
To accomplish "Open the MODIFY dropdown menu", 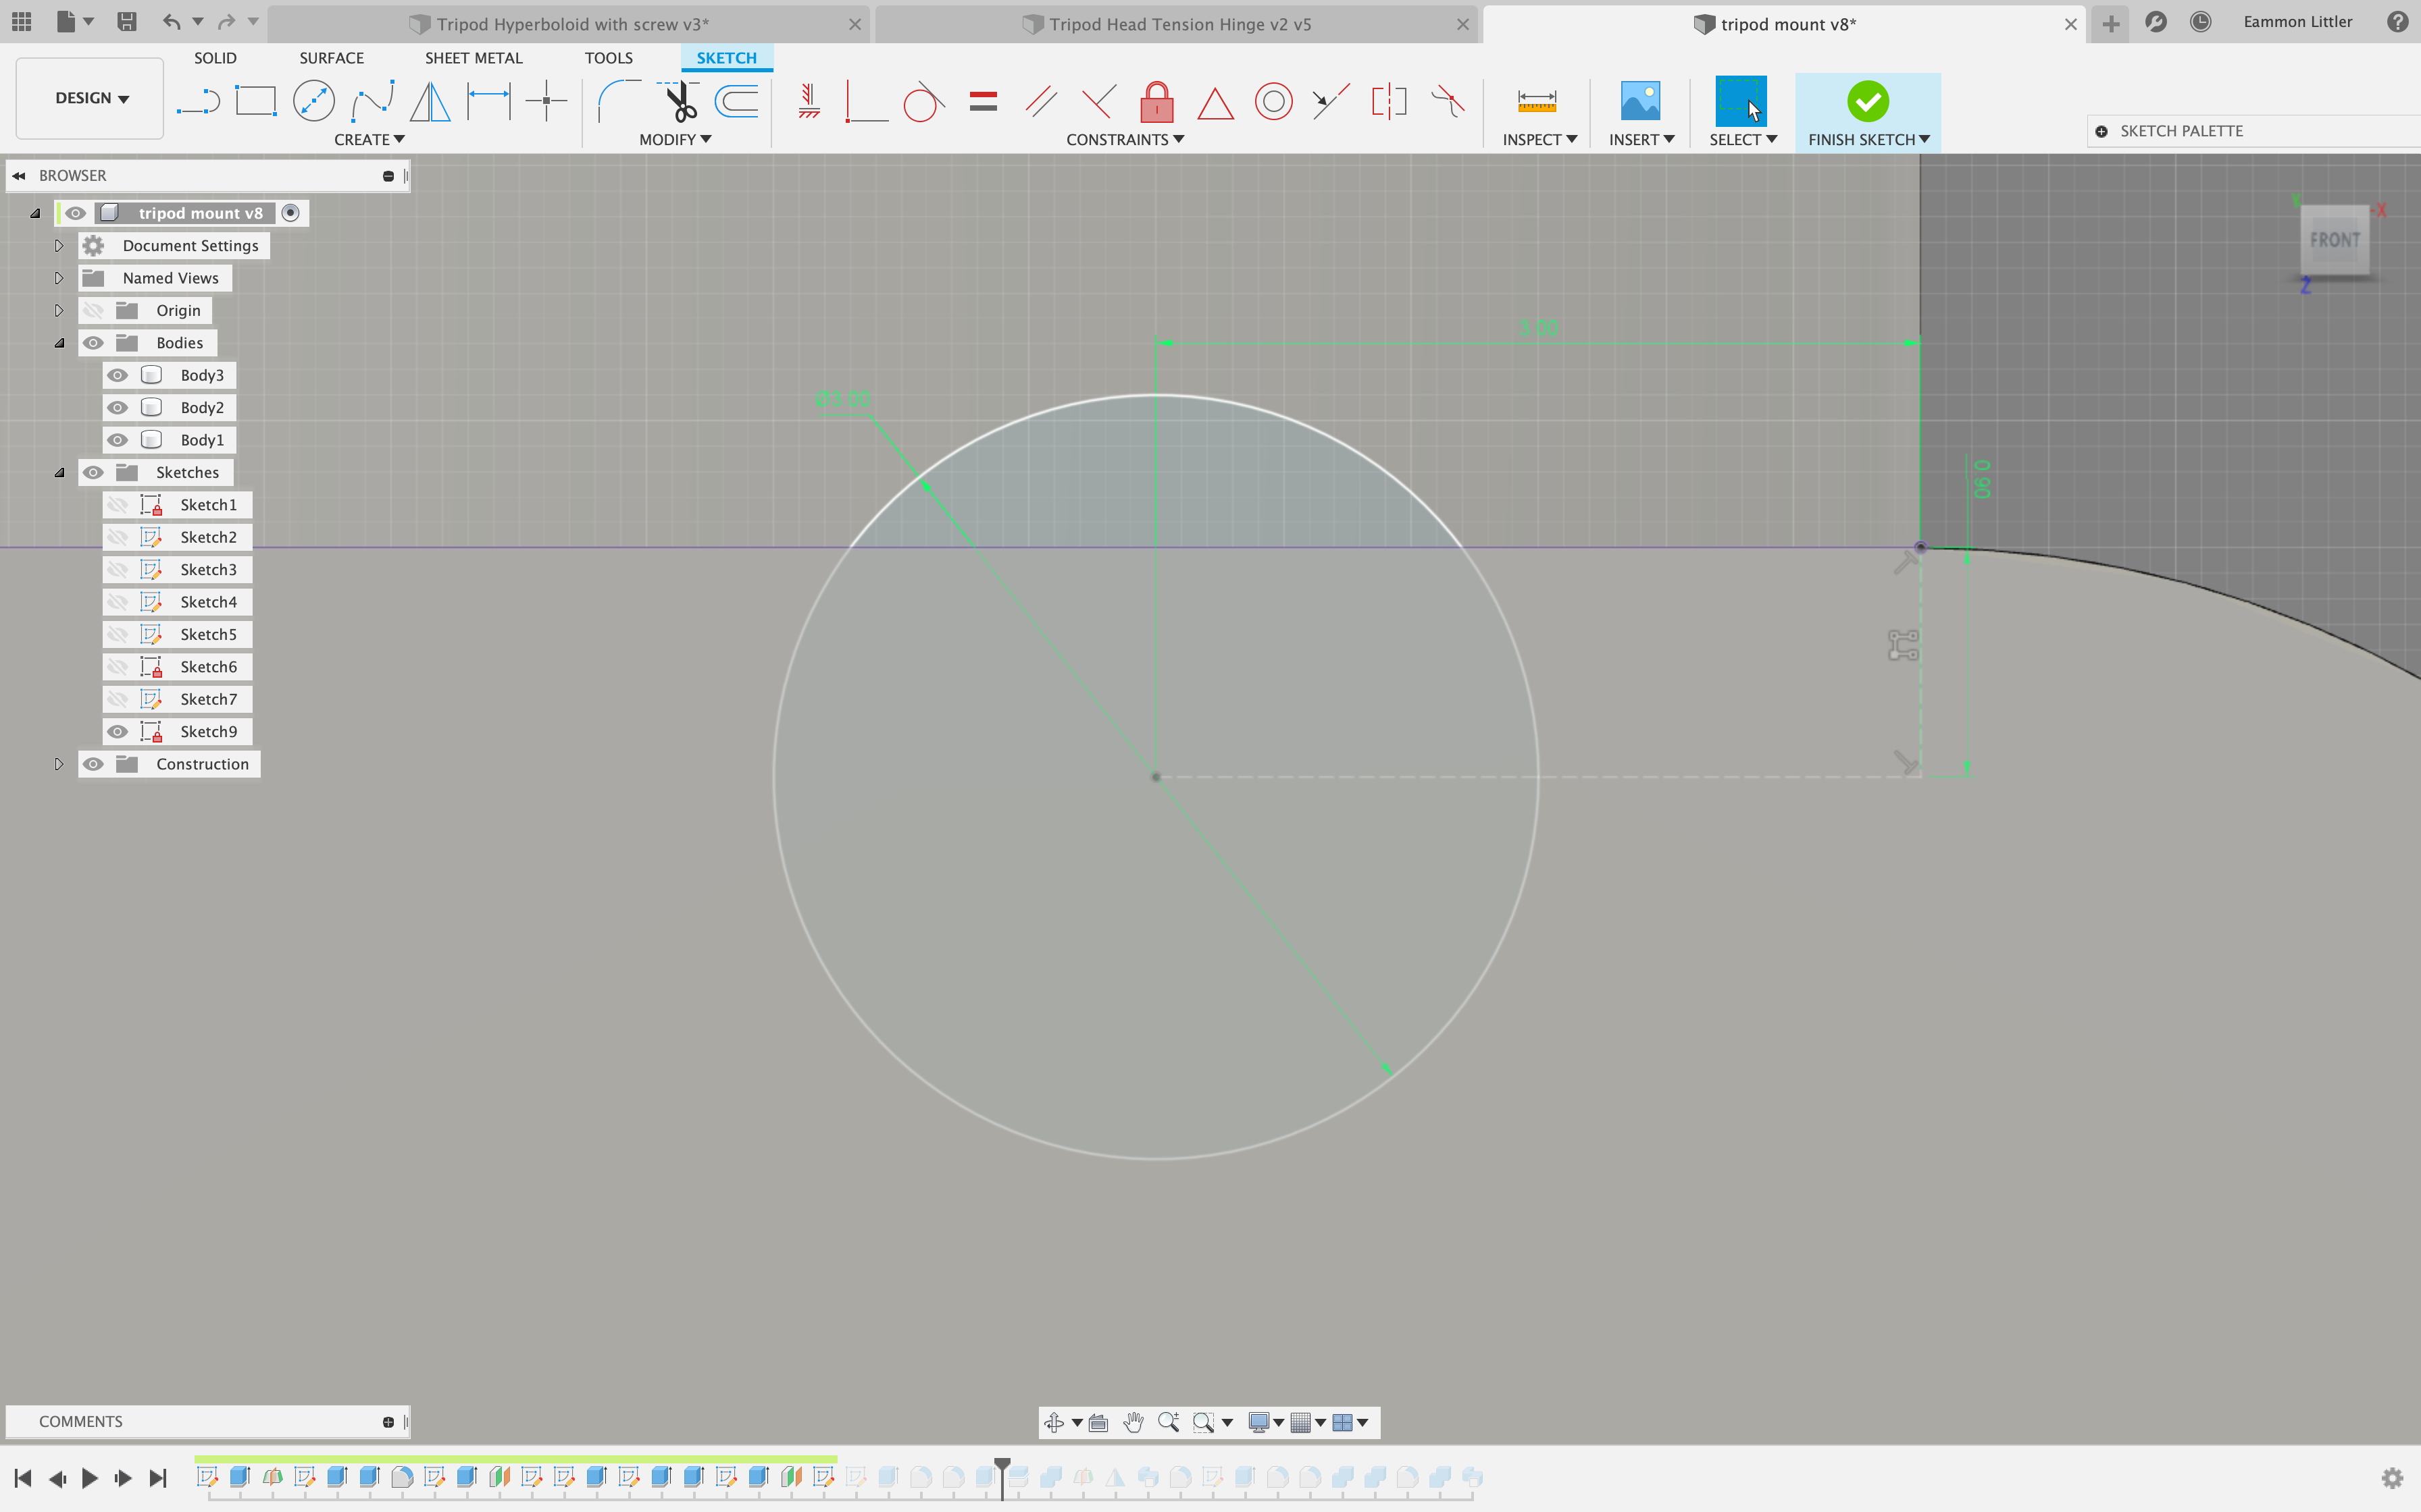I will tap(674, 139).
